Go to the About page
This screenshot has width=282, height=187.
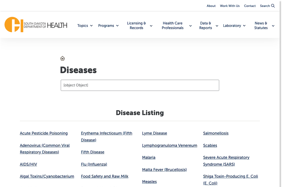click(x=211, y=6)
